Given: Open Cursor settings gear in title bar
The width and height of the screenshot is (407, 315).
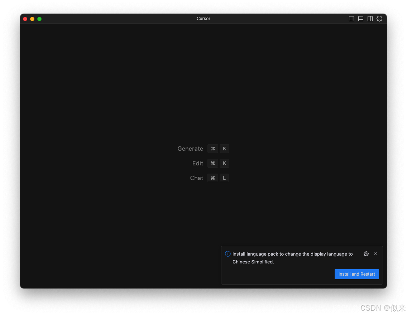Looking at the screenshot, I should tap(379, 19).
